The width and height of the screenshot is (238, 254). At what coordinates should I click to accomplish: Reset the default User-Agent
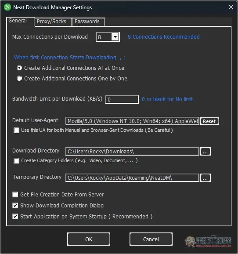[x=209, y=121]
